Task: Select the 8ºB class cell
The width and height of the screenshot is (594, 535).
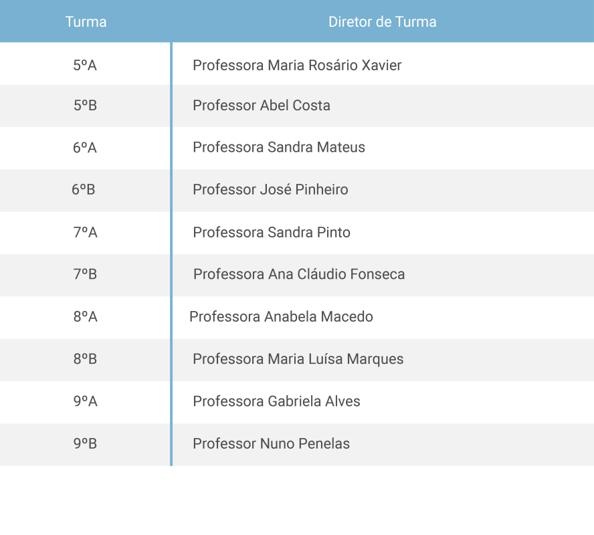Action: pos(85,359)
